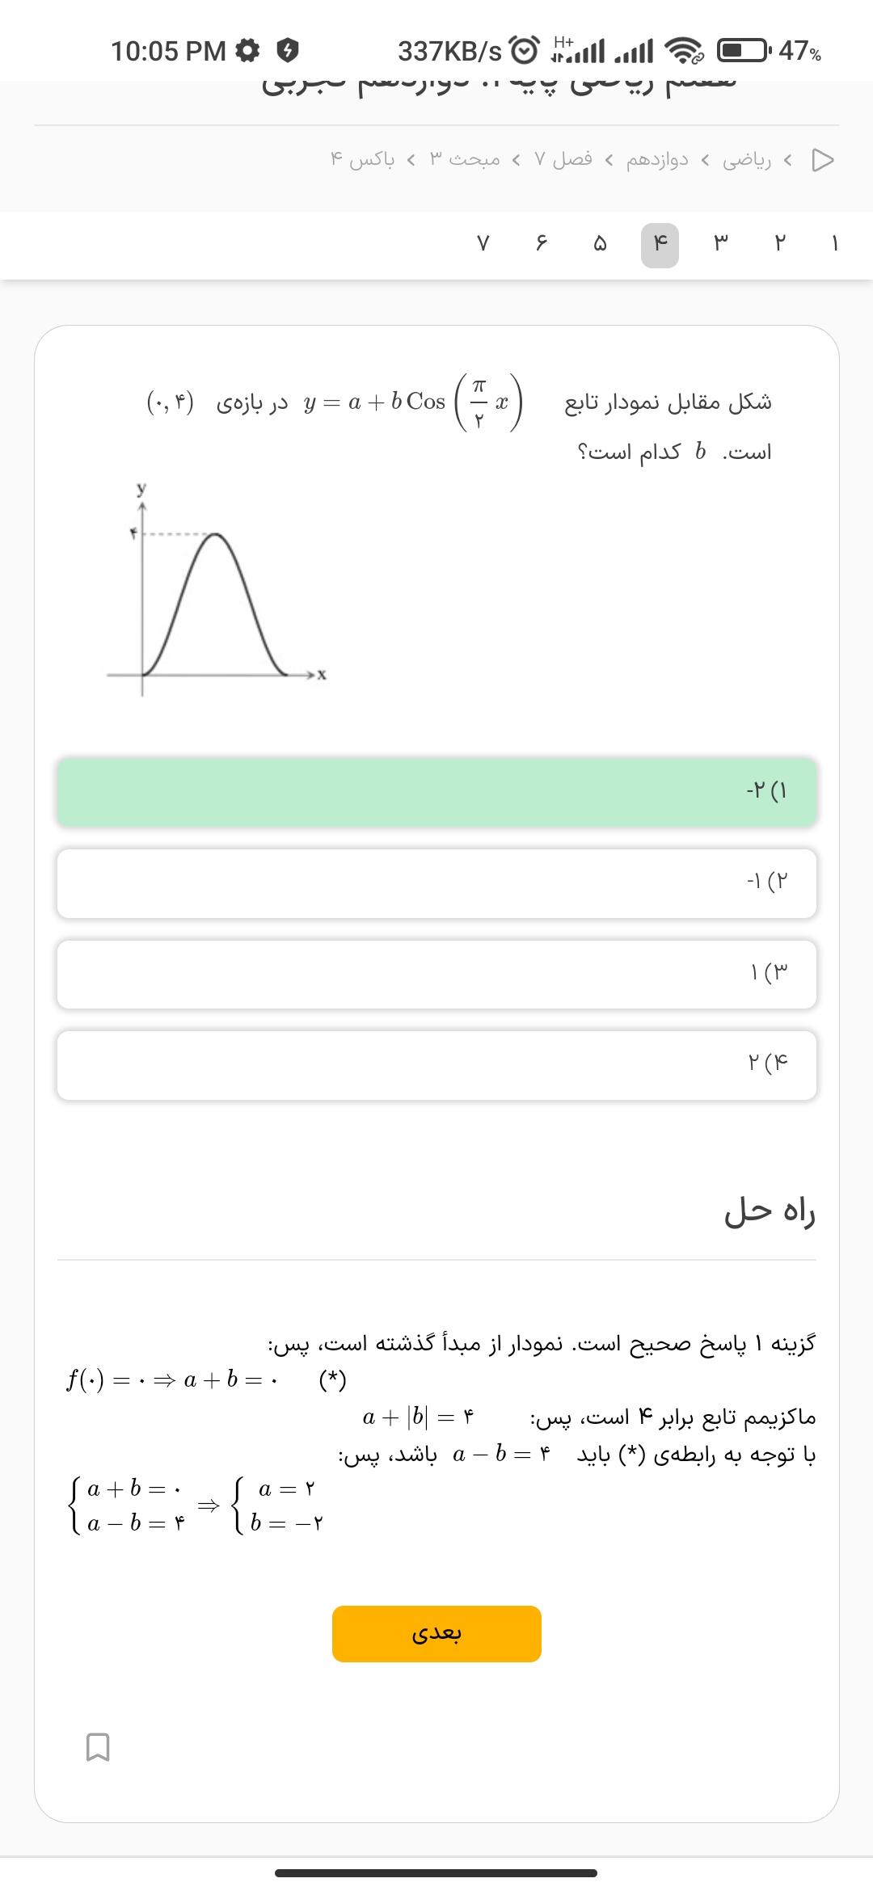Select answer option ۳ with value ۱

tap(436, 973)
